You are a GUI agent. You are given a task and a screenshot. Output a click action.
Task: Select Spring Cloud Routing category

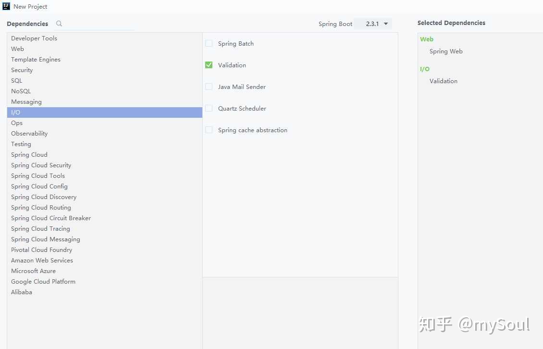(x=105, y=207)
